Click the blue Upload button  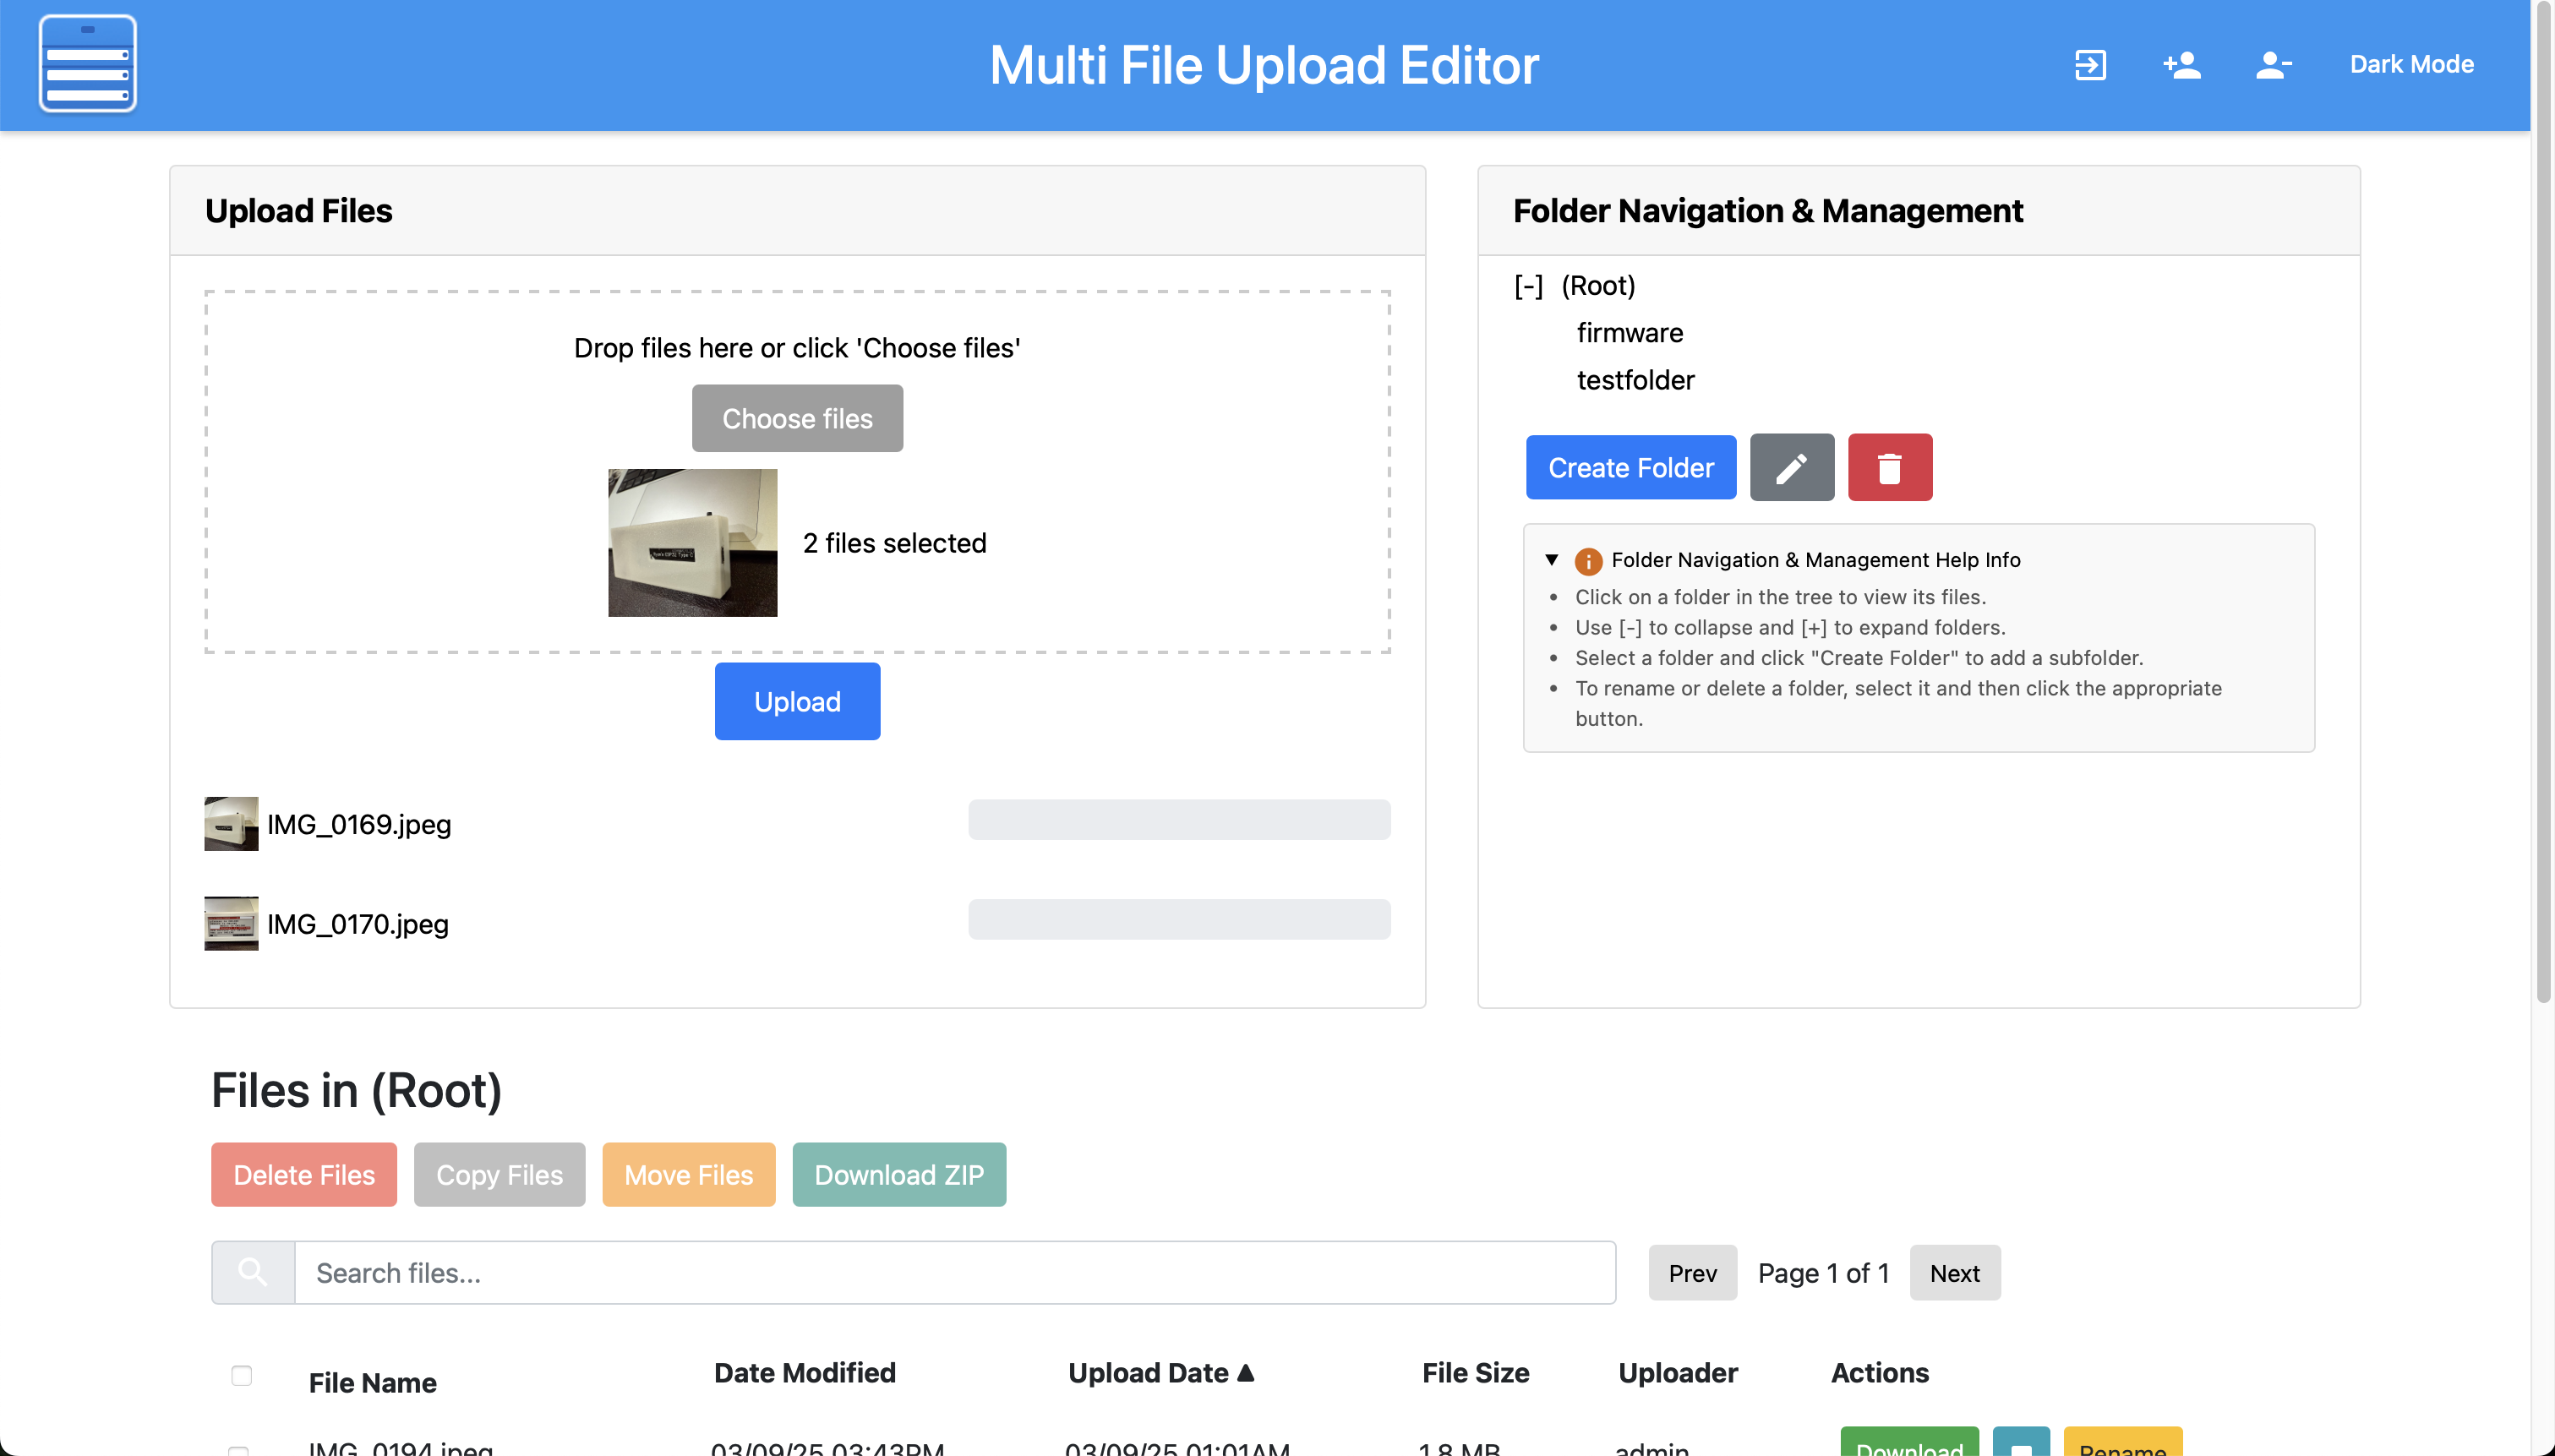tap(797, 701)
